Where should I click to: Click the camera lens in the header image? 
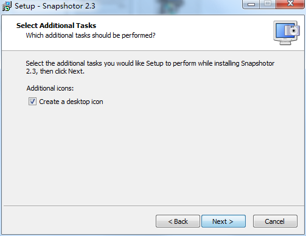click(293, 31)
